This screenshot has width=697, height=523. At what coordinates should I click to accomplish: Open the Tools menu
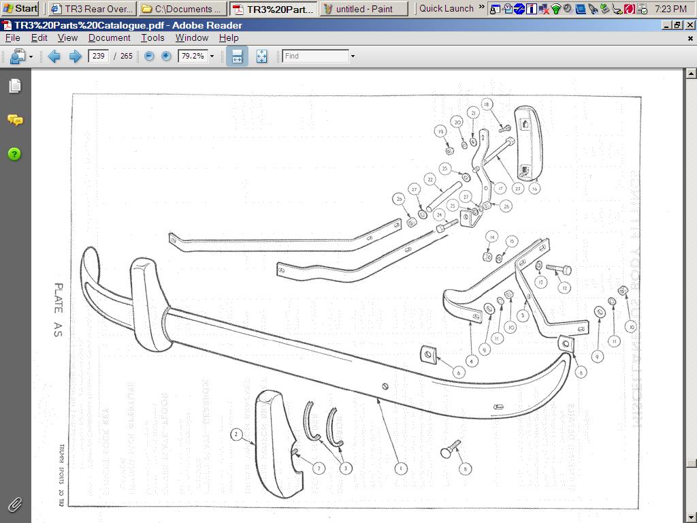click(x=152, y=38)
